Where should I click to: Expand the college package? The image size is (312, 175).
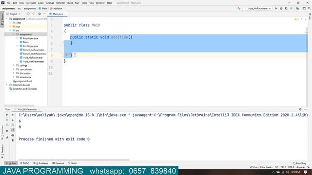(14, 65)
